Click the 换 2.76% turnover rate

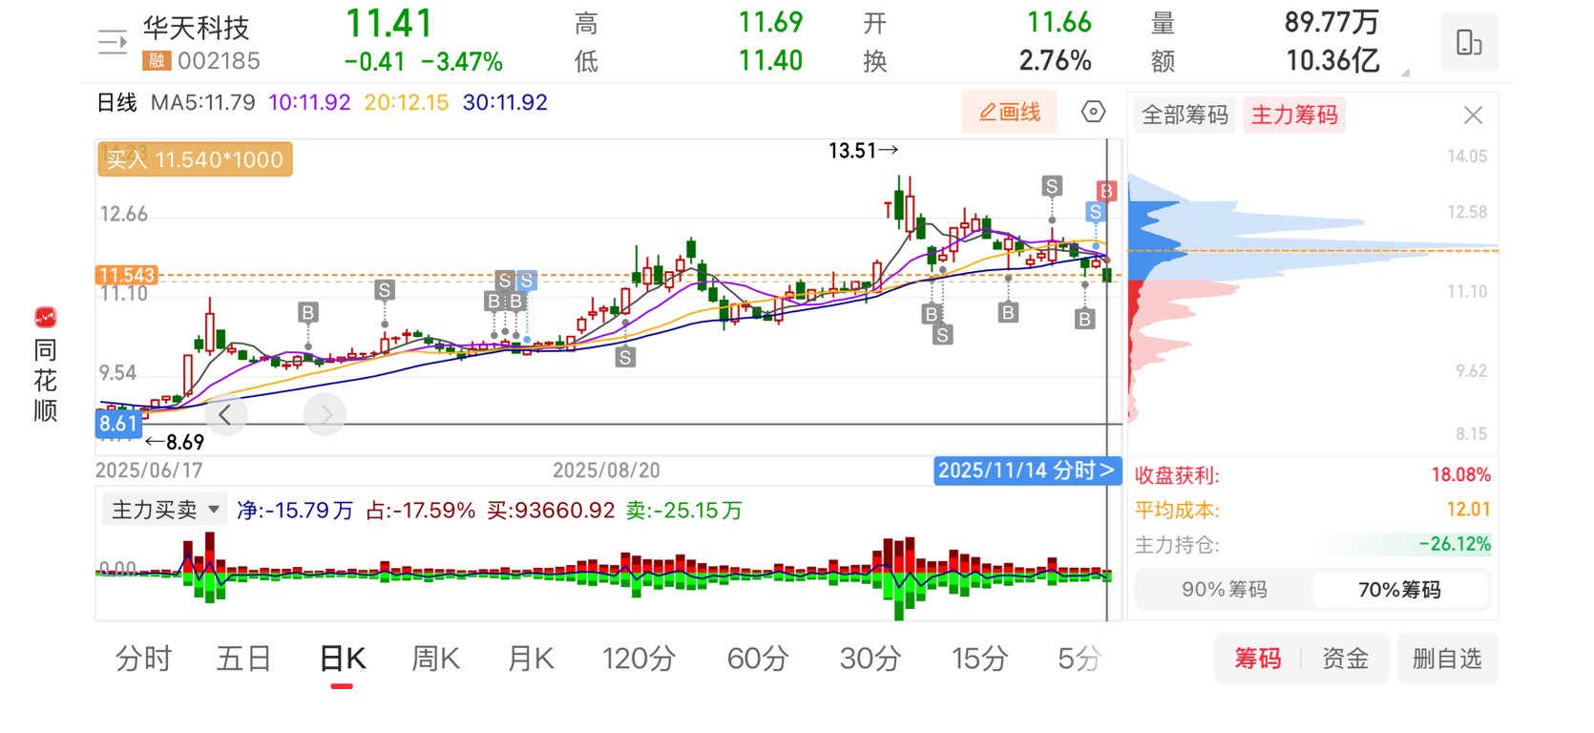1055,61
